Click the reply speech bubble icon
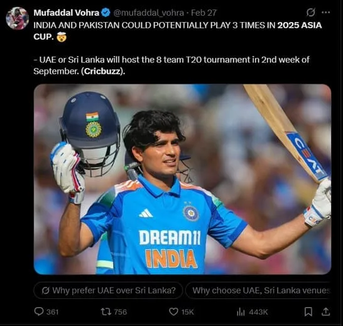This screenshot has height=326, width=343. (x=39, y=312)
